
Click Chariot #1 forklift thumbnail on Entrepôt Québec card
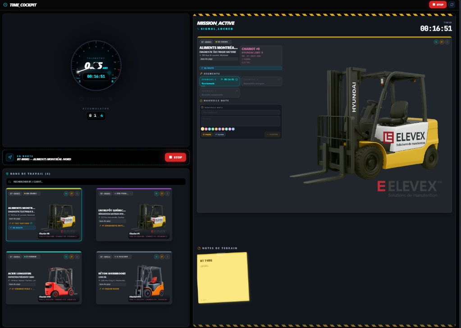click(149, 217)
